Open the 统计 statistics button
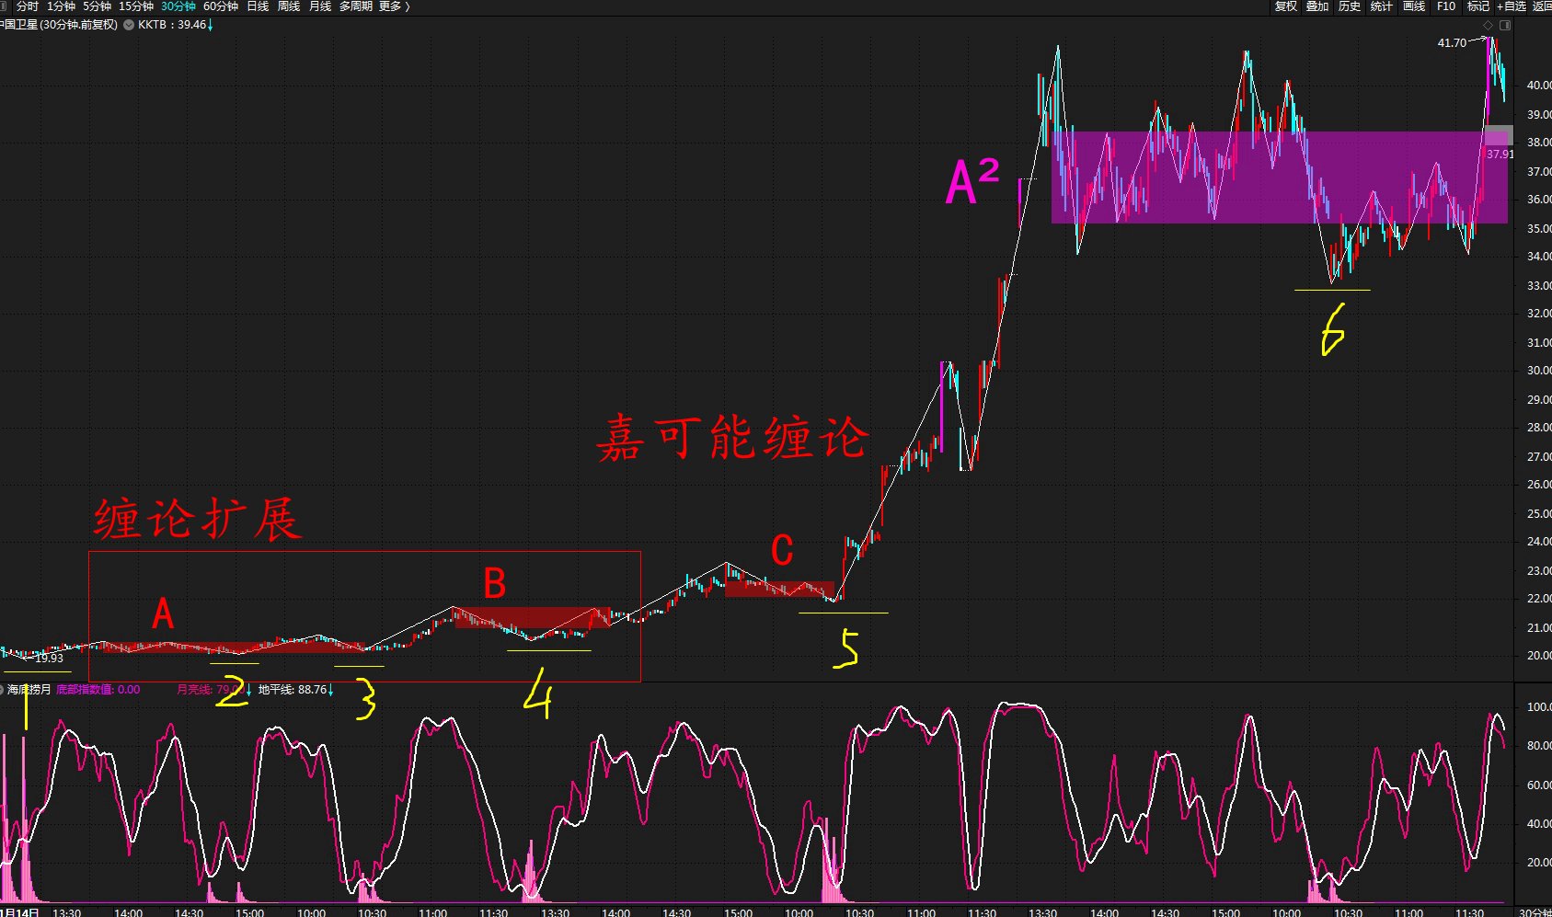This screenshot has height=917, width=1552. (1382, 6)
